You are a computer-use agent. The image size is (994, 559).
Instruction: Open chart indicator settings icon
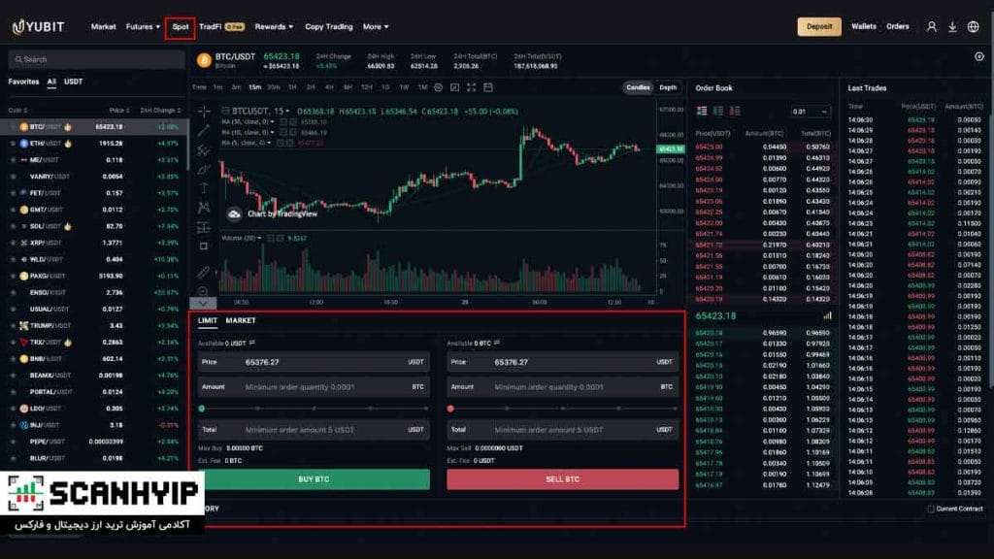[x=438, y=87]
